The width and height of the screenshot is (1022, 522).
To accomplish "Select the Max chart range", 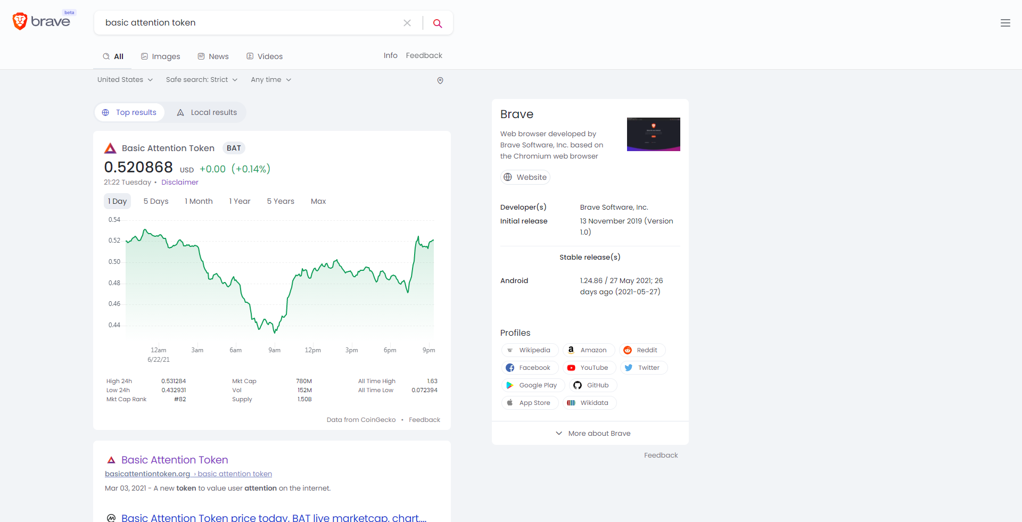I will (318, 201).
